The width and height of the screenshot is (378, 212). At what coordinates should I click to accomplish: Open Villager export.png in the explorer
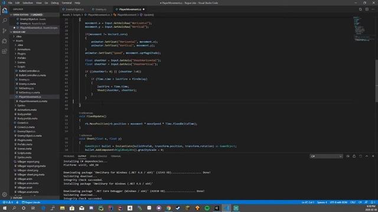click(x=34, y=161)
